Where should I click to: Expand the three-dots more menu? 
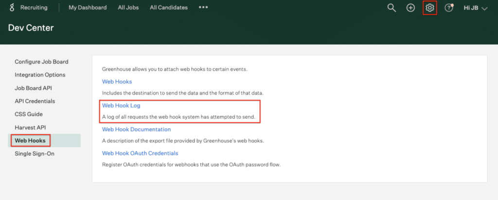point(203,7)
